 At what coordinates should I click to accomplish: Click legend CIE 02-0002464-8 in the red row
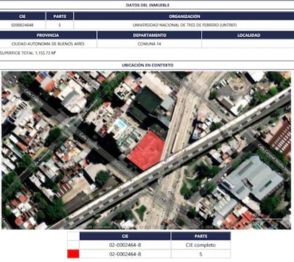(x=125, y=254)
